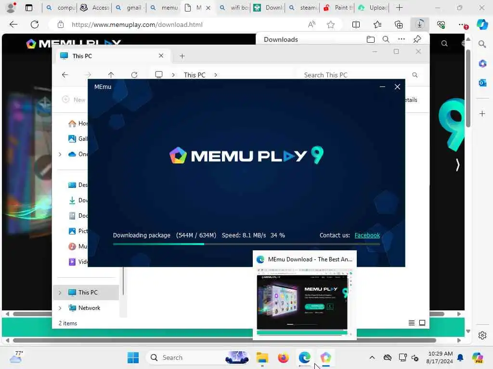Click the Facebook contact link in MEmu installer
Image resolution: width=493 pixels, height=369 pixels.
click(367, 235)
